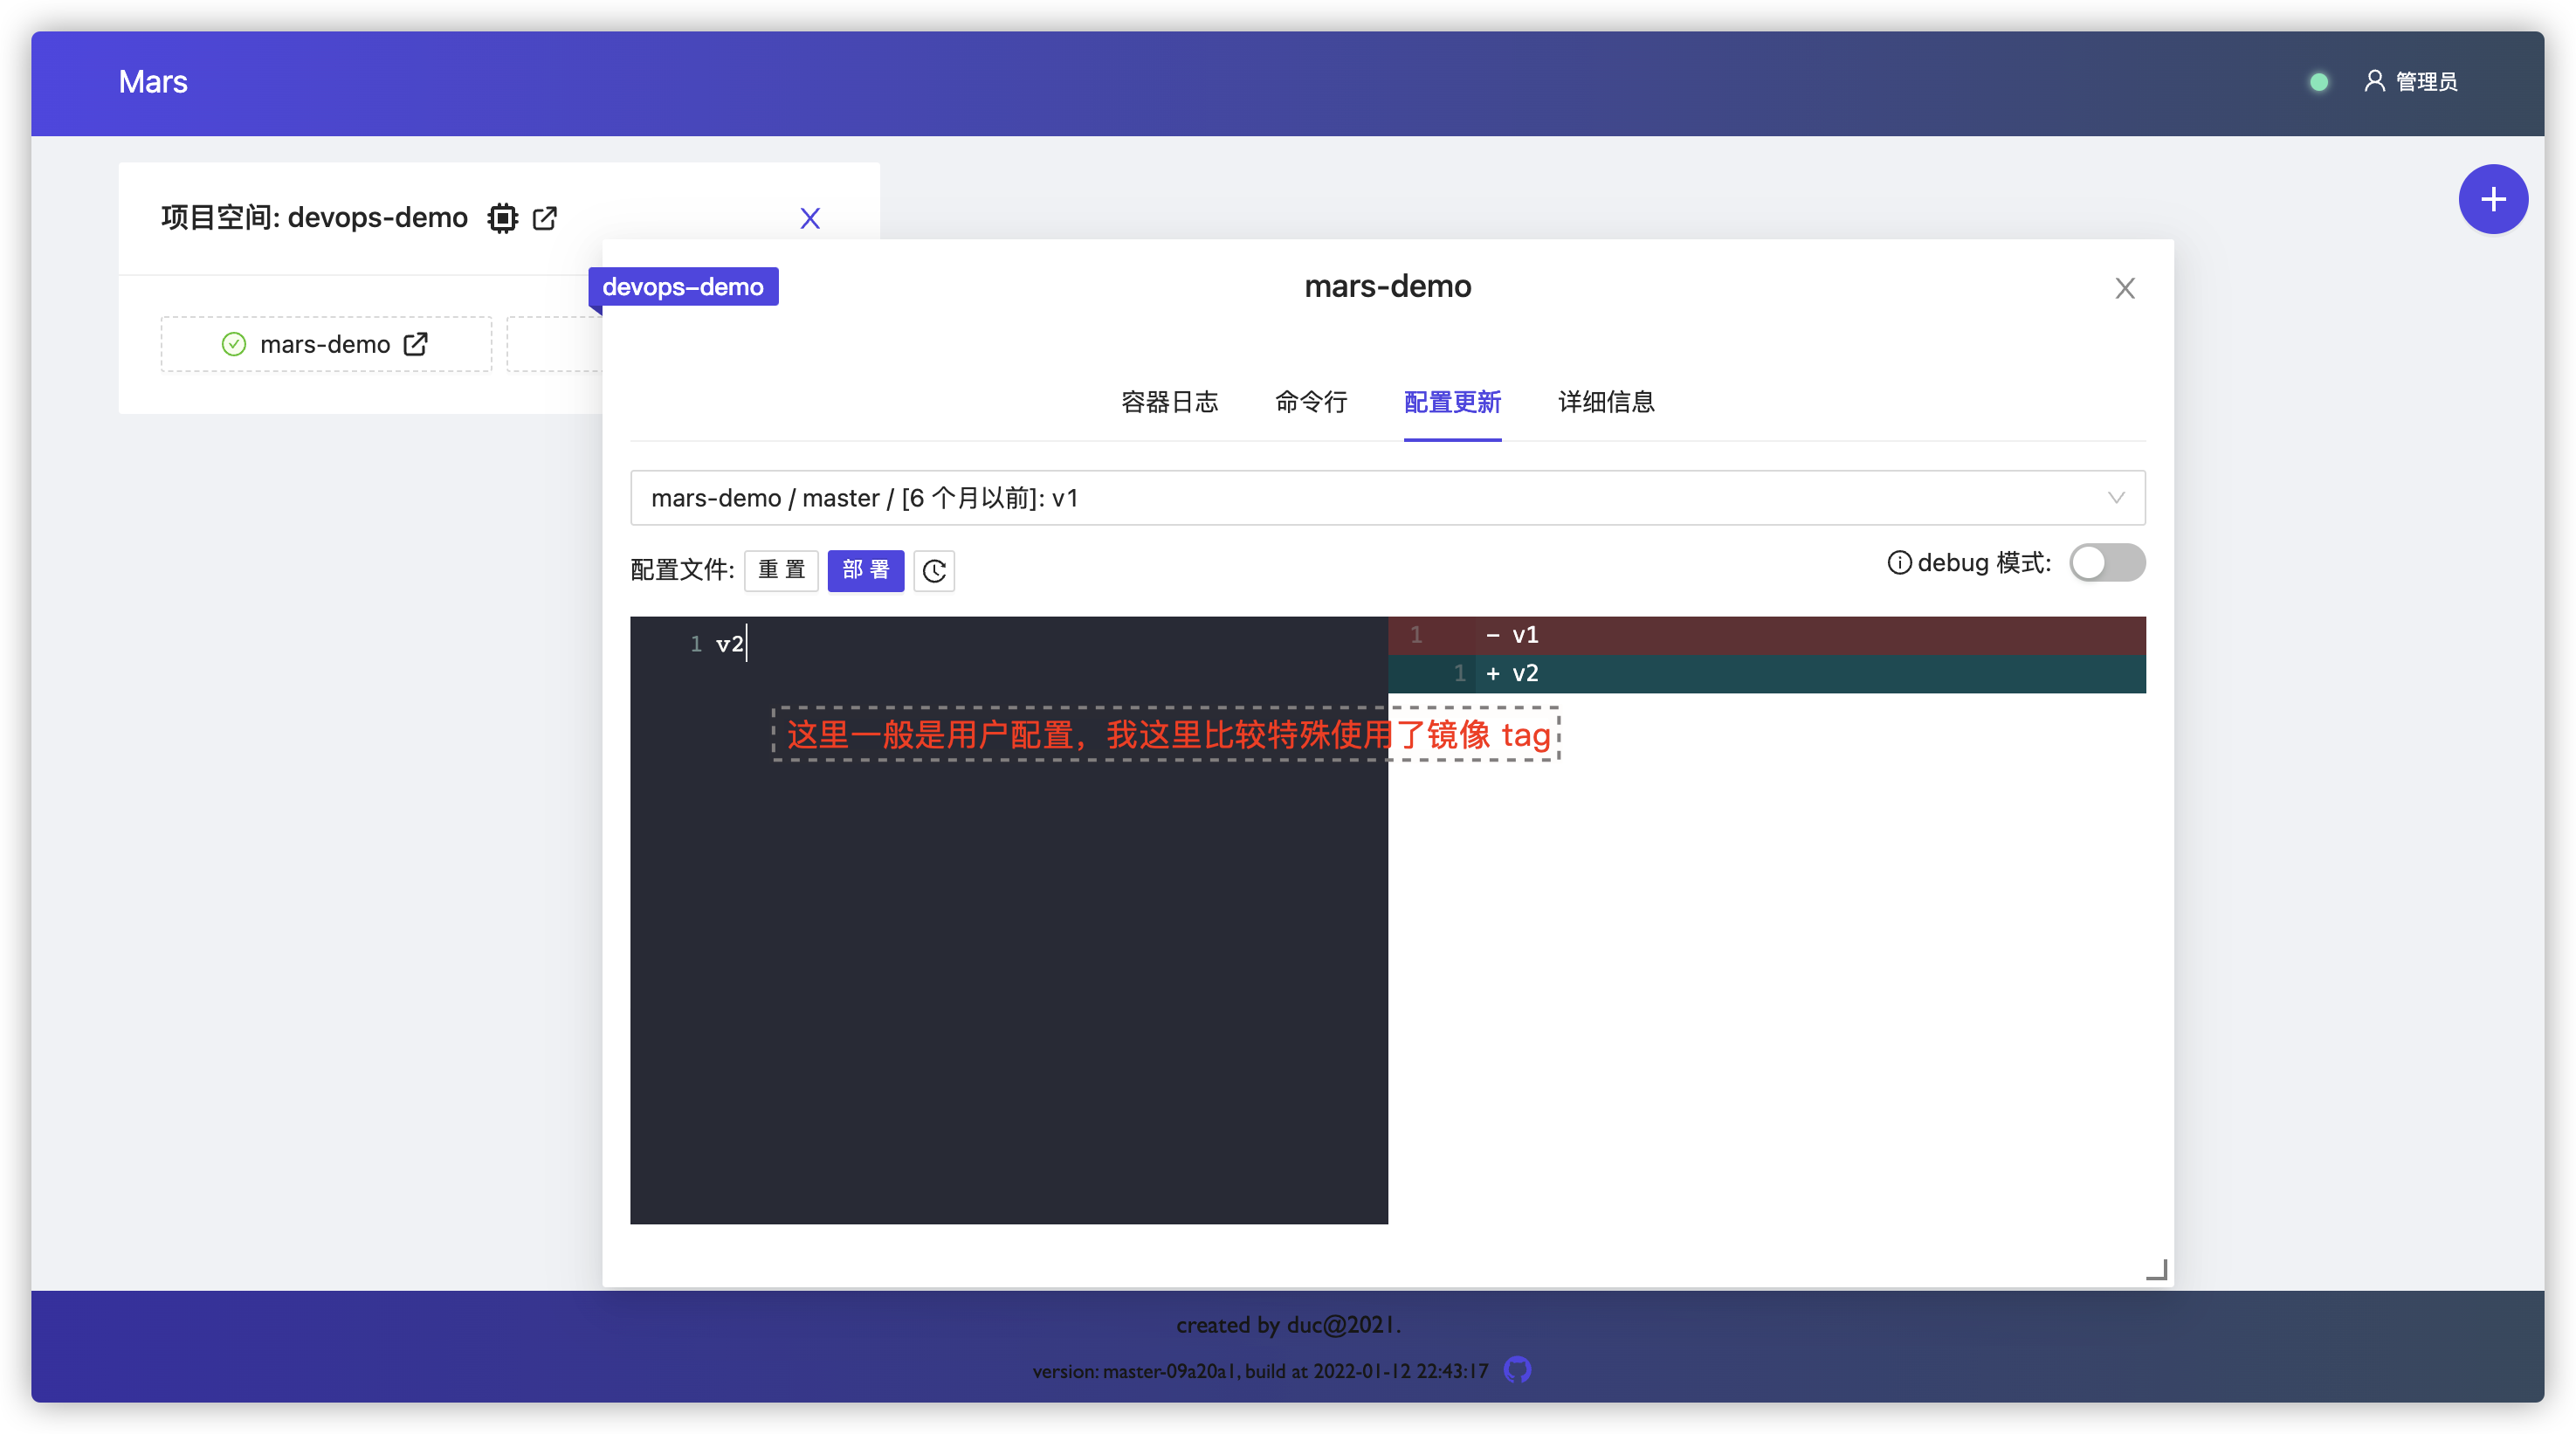Close the devops-demo project space card
This screenshot has height=1434, width=2576.
[810, 218]
